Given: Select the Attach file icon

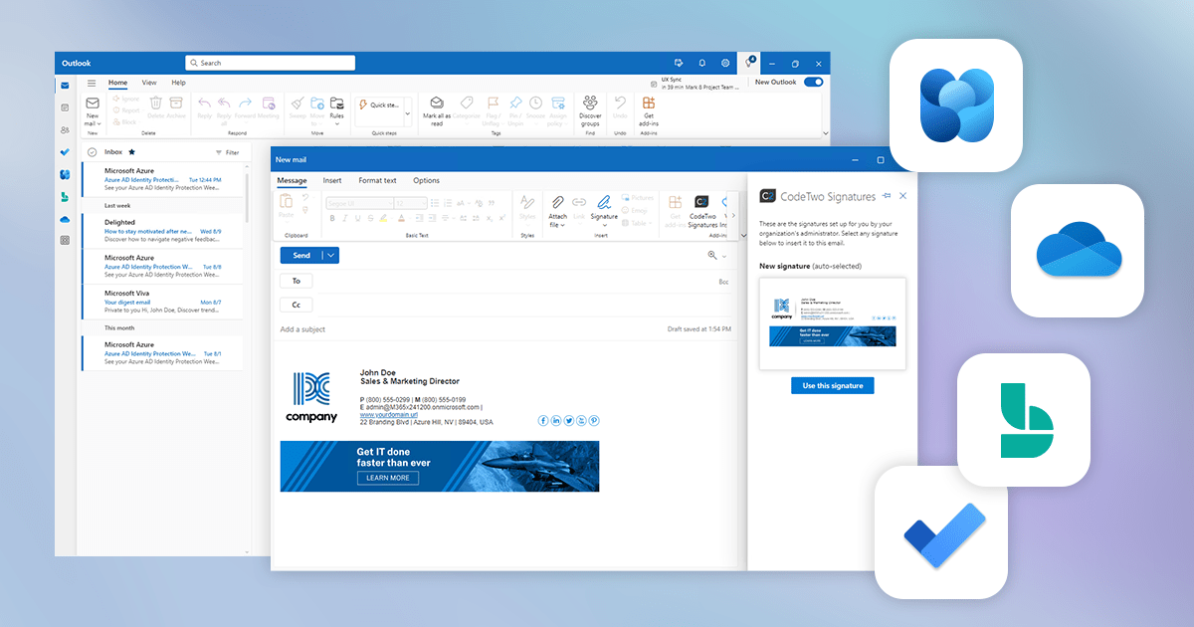Looking at the screenshot, I should coord(559,201).
